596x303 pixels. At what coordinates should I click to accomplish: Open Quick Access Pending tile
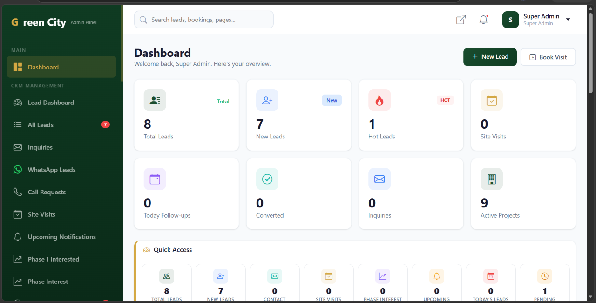coord(545,283)
